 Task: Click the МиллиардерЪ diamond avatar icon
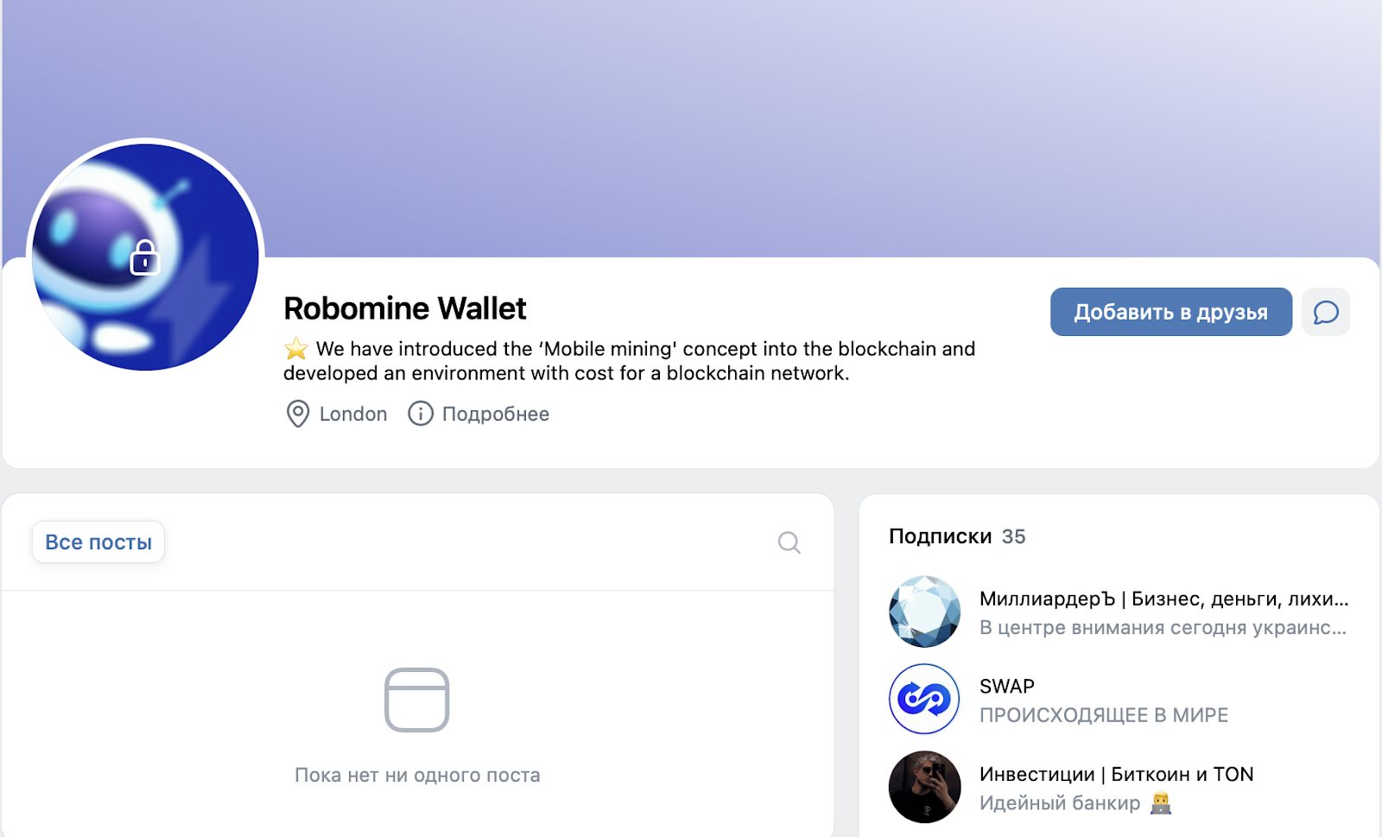(x=924, y=612)
